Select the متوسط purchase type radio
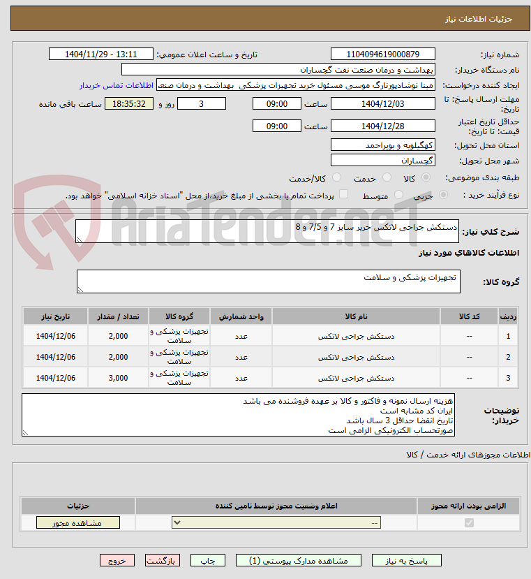Screen dimensions: 531x579 tap(398, 195)
